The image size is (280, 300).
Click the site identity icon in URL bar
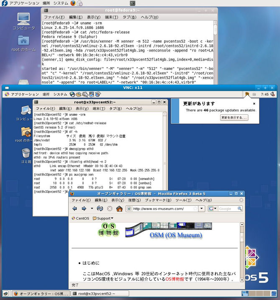click(x=129, y=209)
